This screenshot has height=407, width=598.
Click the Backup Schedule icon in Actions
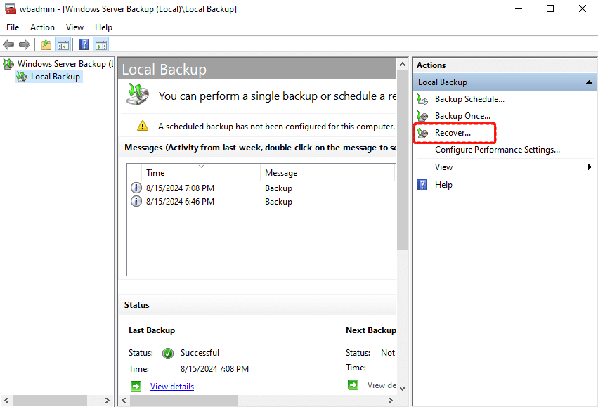[422, 99]
